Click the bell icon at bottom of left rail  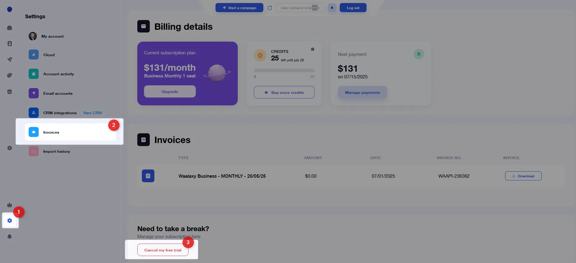[x=10, y=237]
